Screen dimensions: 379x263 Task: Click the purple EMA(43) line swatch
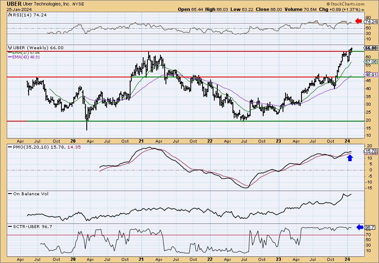[x=10, y=57]
